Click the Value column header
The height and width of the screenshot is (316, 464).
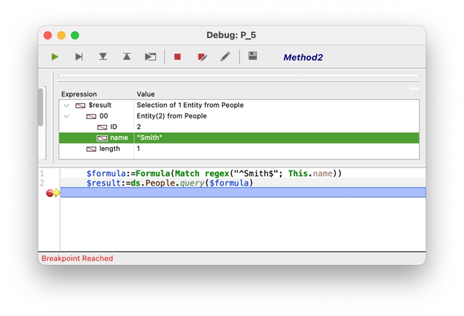click(146, 94)
